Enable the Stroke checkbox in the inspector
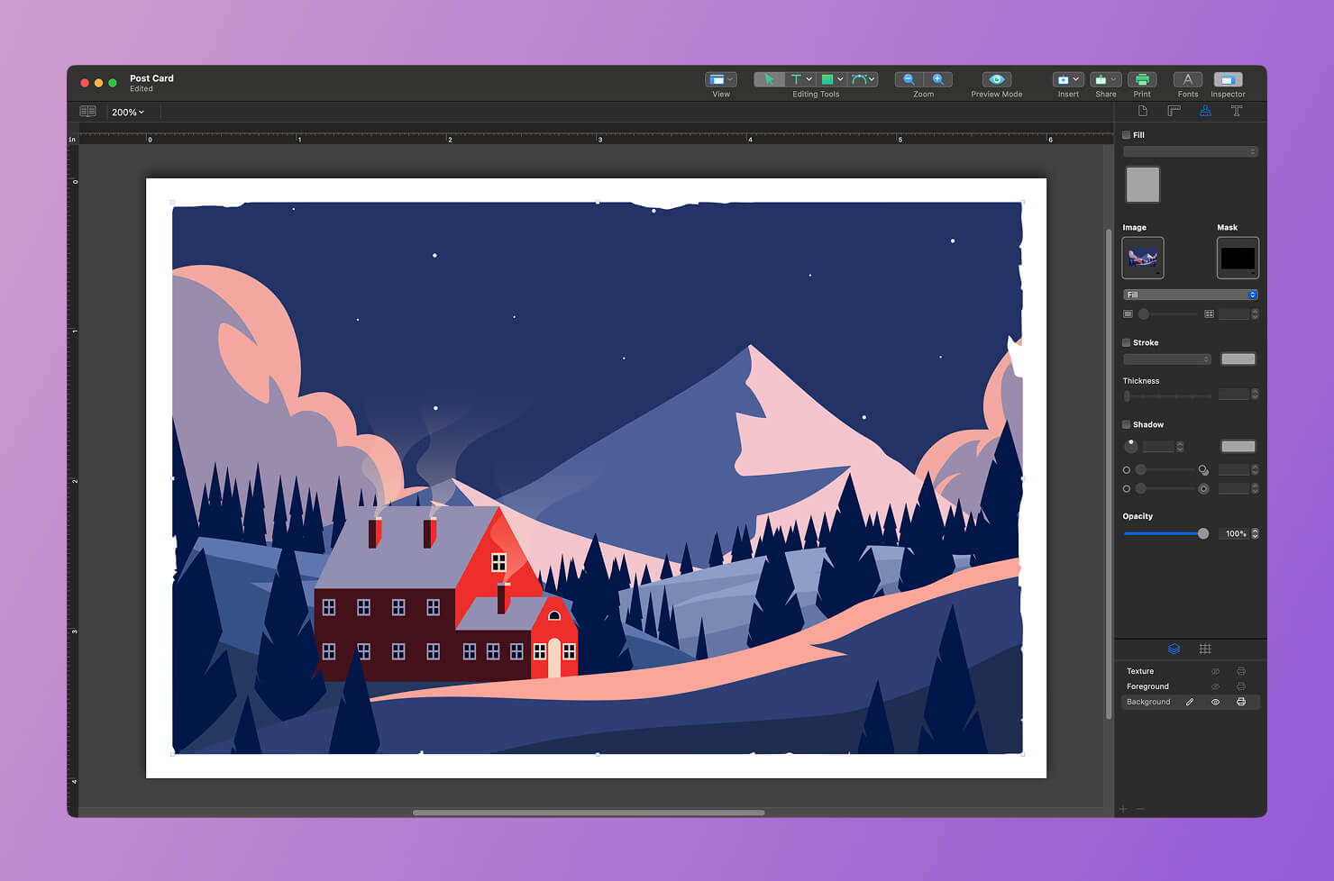 [x=1126, y=342]
